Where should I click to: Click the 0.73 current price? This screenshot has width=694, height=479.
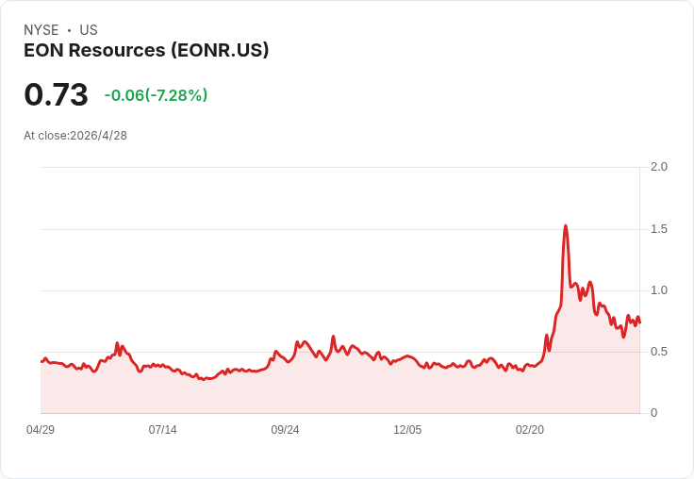coord(57,94)
